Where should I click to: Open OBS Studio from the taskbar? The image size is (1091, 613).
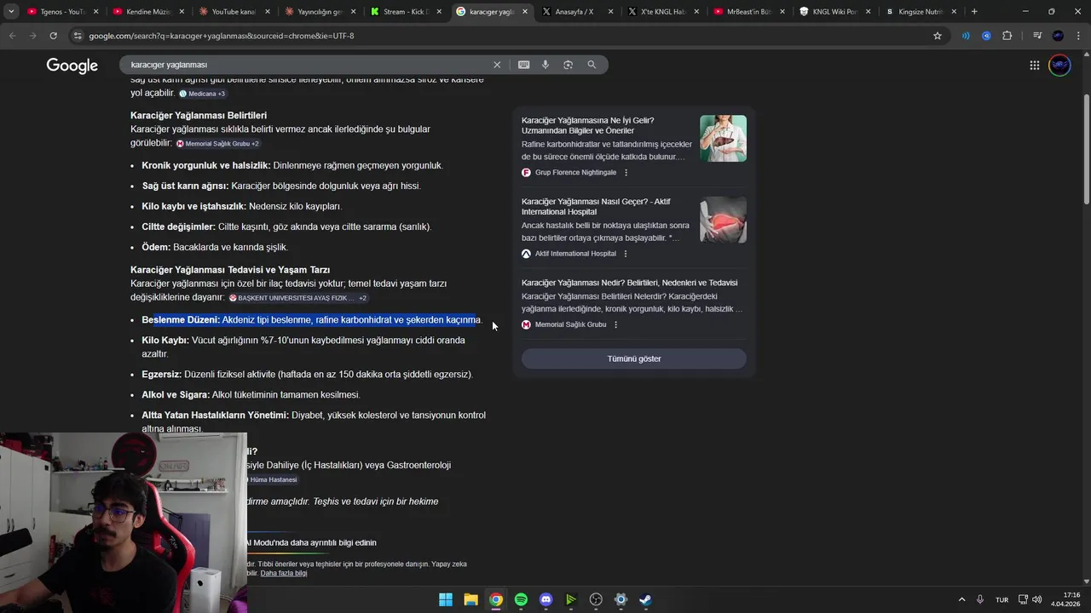pos(596,599)
